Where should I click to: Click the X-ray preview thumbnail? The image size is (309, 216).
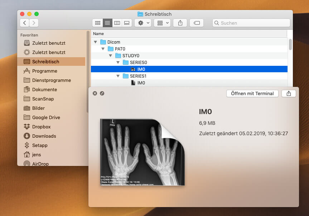click(142, 152)
